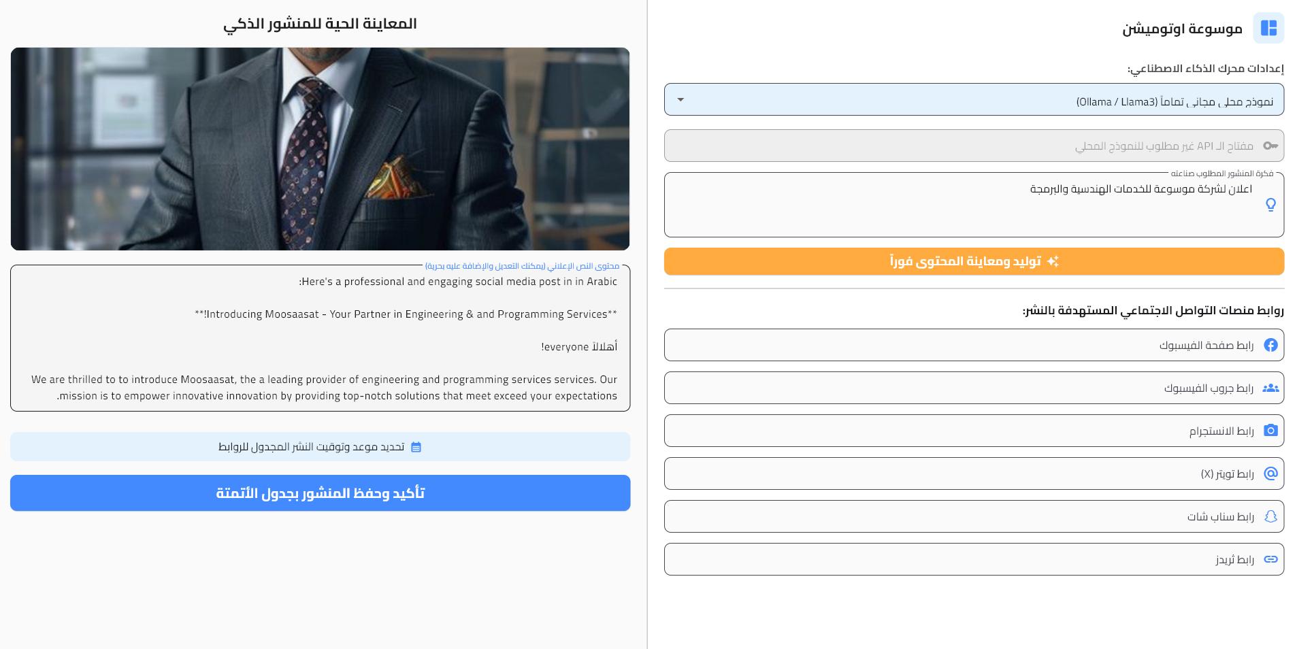Open the AI model dropdown arrow
The width and height of the screenshot is (1297, 649).
(x=680, y=100)
